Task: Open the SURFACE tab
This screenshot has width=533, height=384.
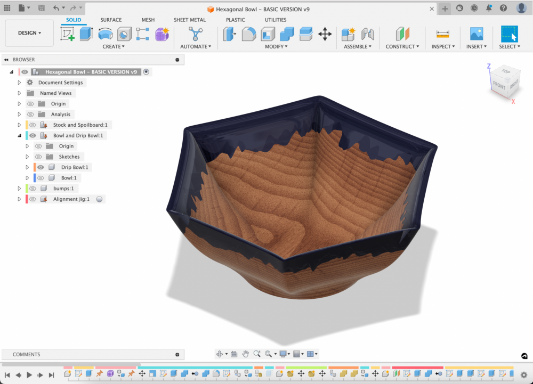Action: coord(111,20)
